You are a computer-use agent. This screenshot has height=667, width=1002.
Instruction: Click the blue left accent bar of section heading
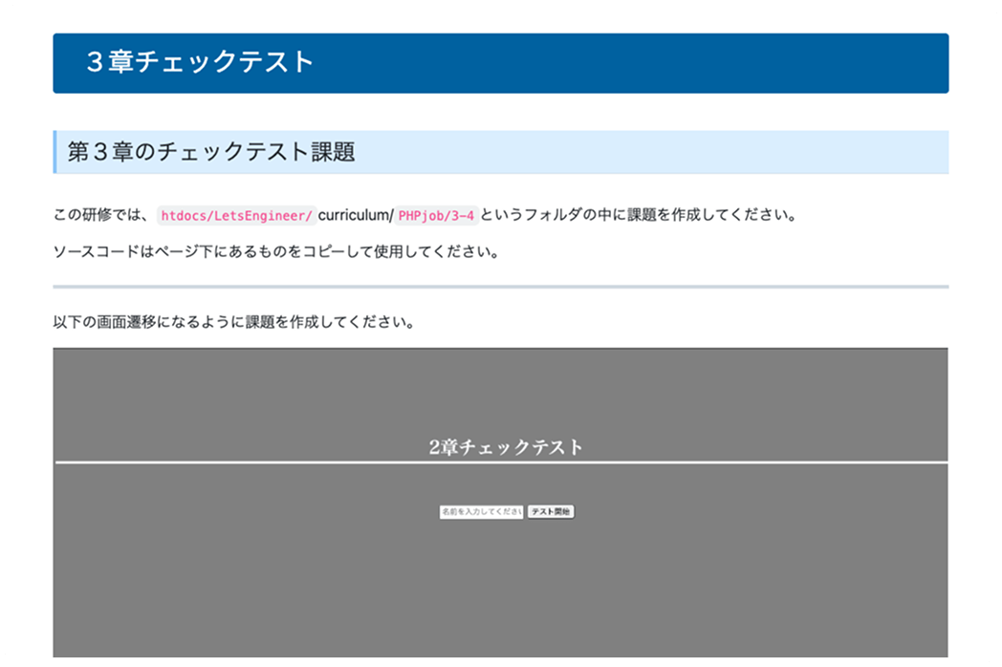(x=54, y=152)
